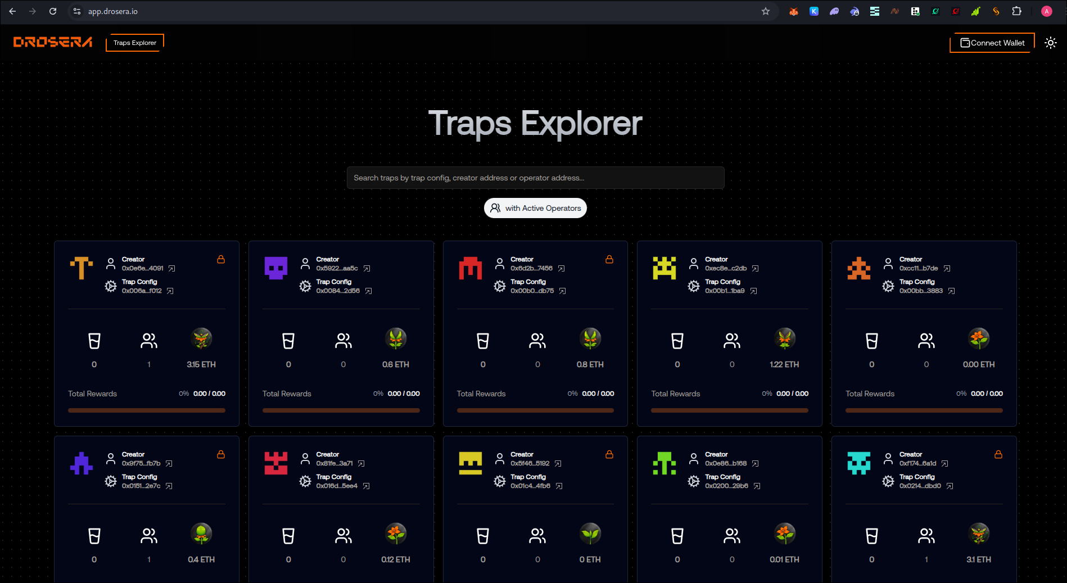Click the 0.8 ETH value text
This screenshot has width=1067, height=583.
pyautogui.click(x=590, y=364)
